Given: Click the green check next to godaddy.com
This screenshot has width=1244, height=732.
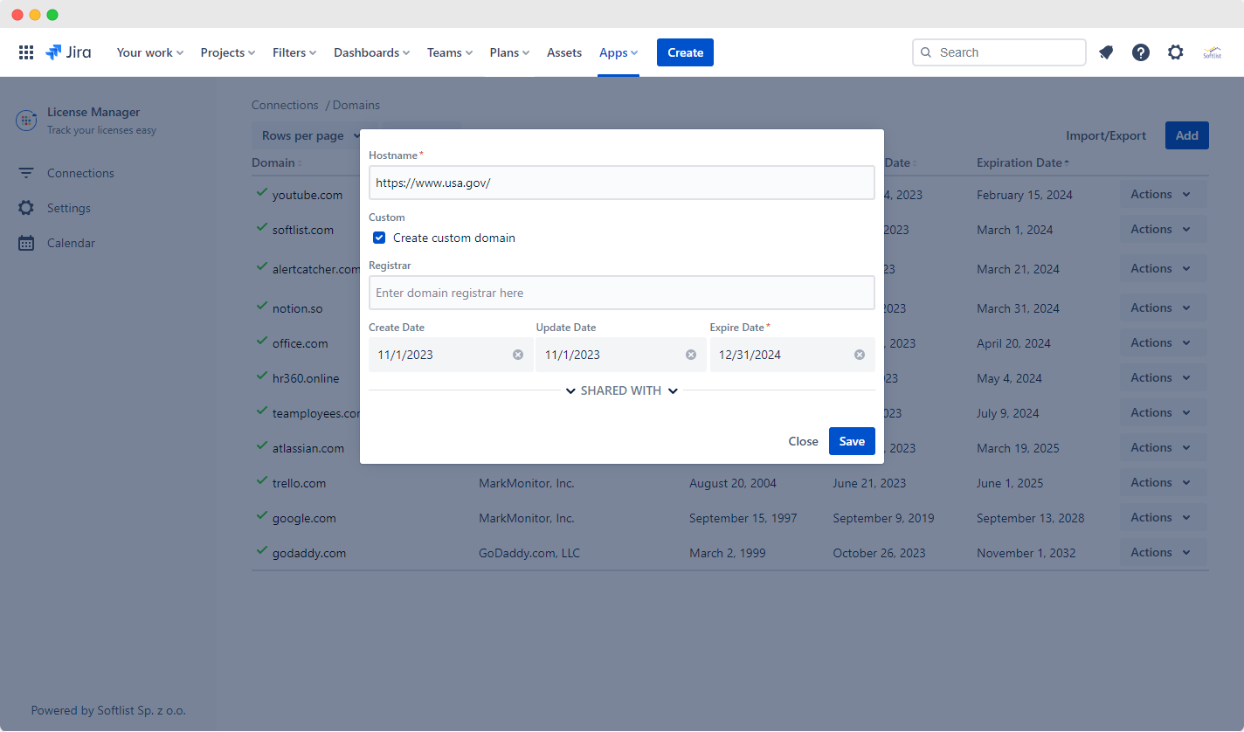Looking at the screenshot, I should pos(261,551).
